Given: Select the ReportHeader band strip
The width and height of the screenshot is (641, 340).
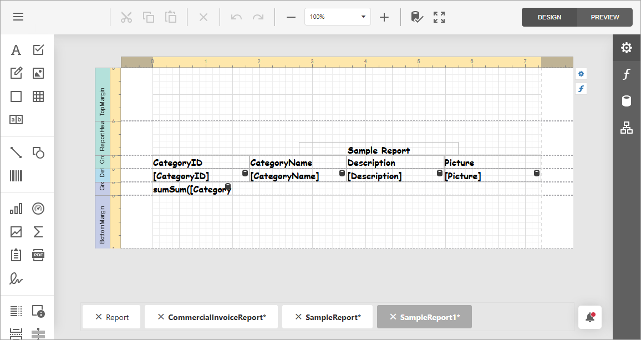Looking at the screenshot, I should [x=102, y=138].
